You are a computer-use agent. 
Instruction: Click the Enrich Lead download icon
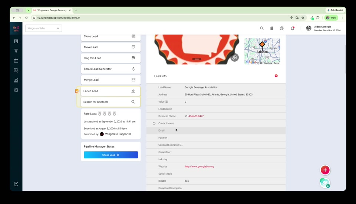(133, 91)
